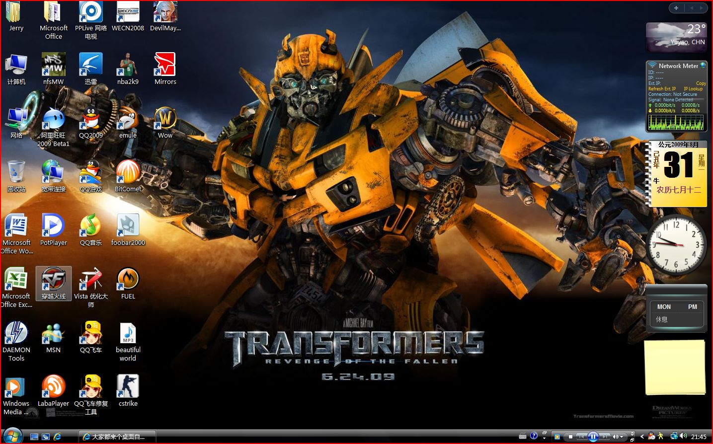Open the taskbar player volume dropdown

pyautogui.click(x=622, y=437)
